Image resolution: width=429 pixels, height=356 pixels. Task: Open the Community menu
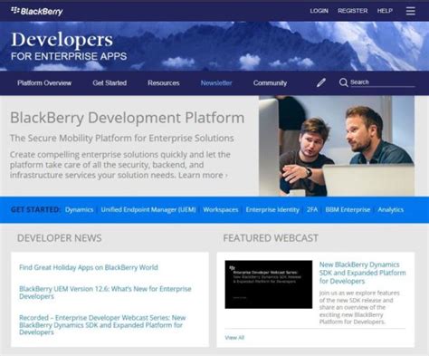[x=270, y=83]
